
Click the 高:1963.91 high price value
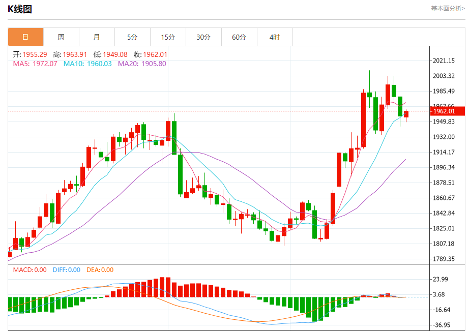click(x=70, y=54)
